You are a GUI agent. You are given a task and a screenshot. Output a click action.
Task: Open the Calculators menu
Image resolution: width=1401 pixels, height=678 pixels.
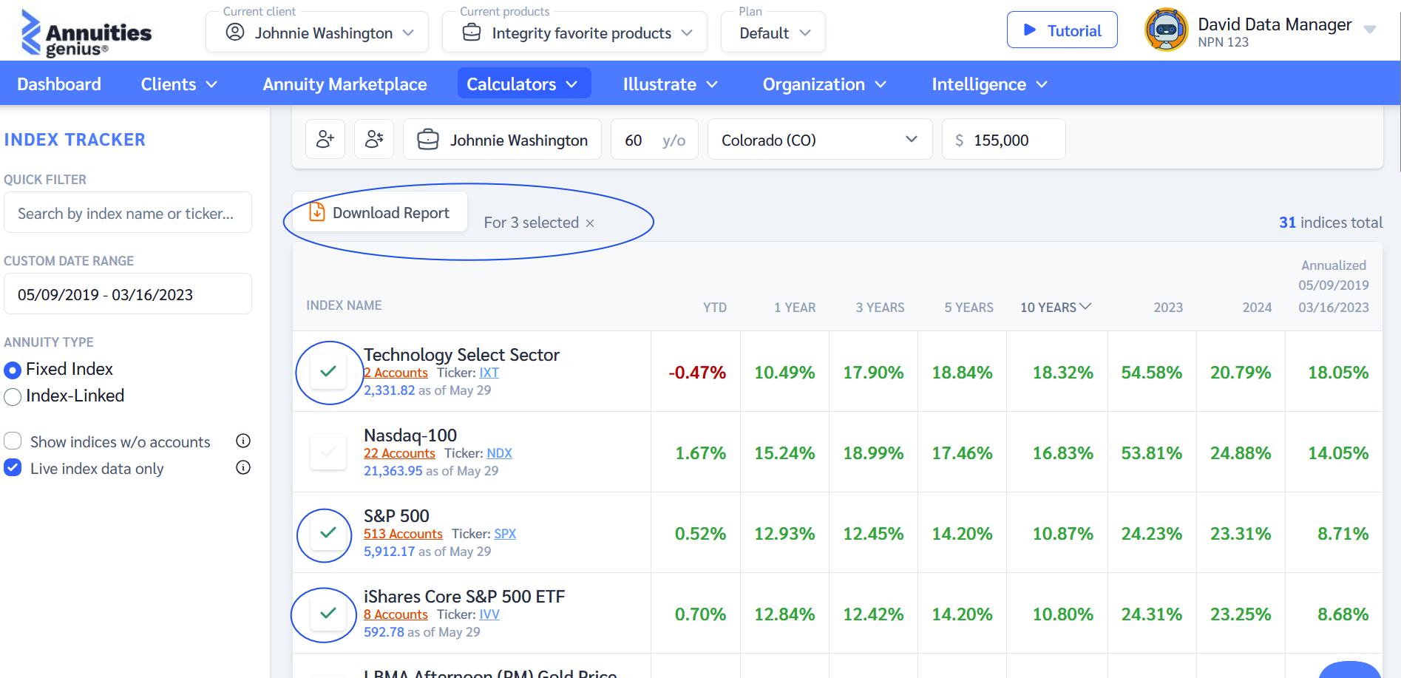(x=524, y=84)
